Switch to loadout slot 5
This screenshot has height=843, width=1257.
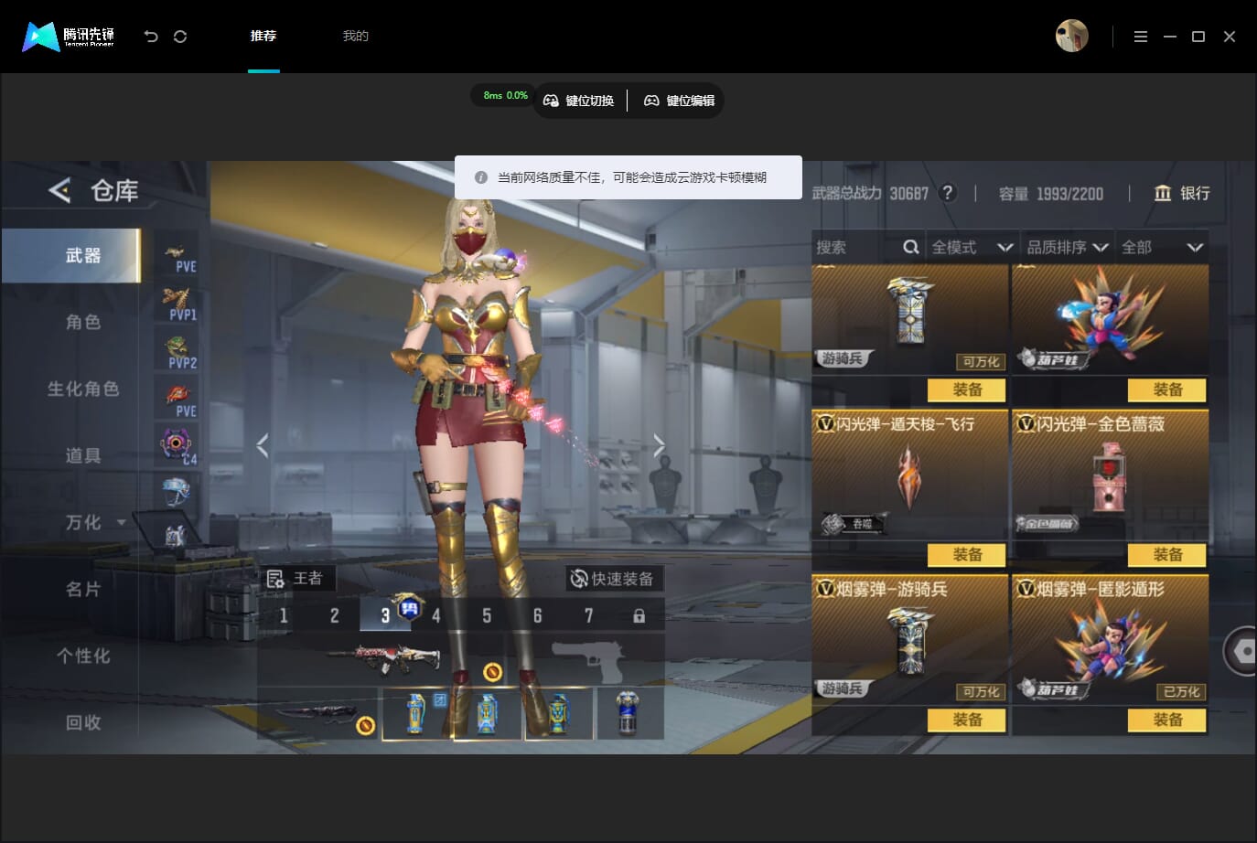click(x=487, y=615)
